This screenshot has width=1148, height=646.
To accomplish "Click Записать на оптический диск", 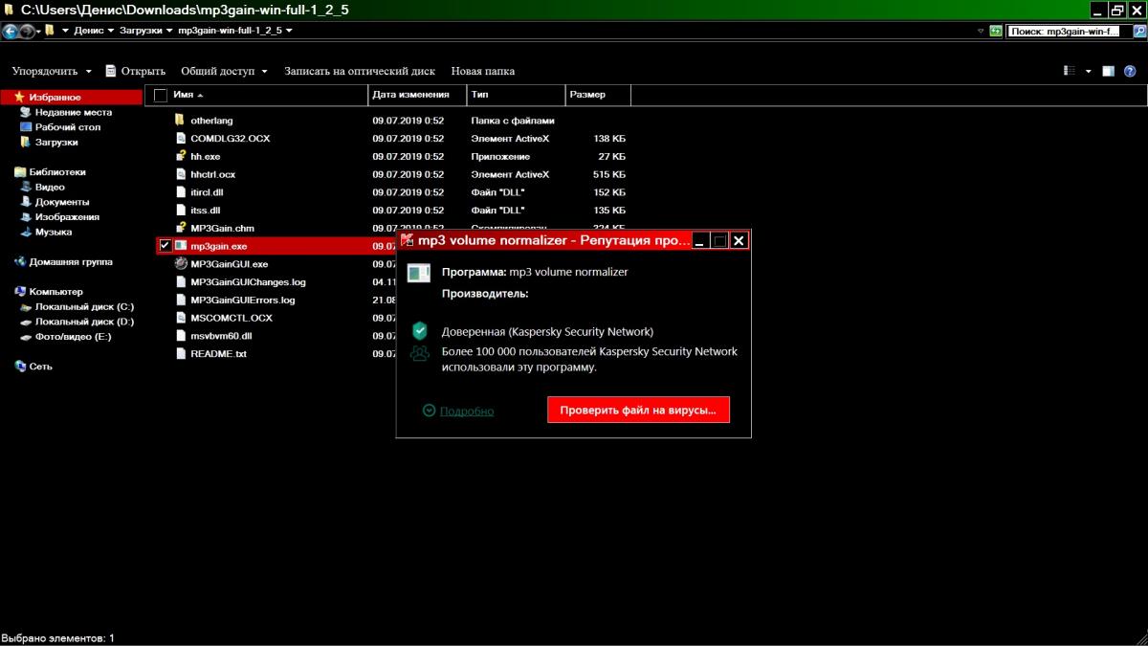I will (x=359, y=71).
